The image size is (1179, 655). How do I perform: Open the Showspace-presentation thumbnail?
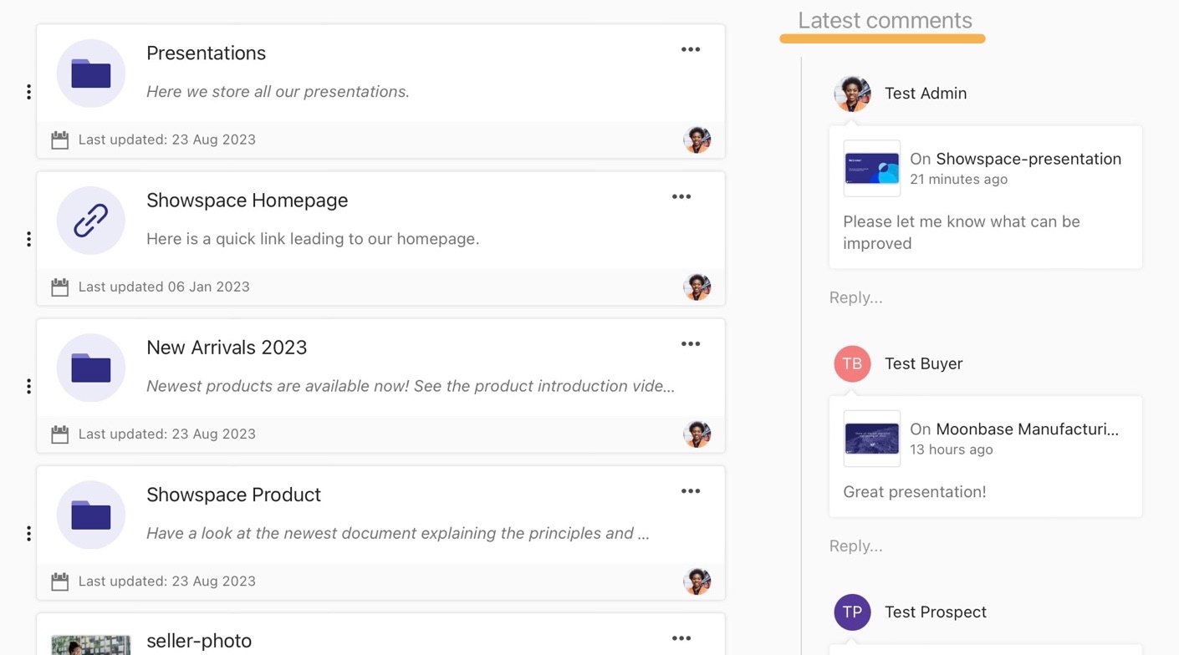click(x=871, y=169)
